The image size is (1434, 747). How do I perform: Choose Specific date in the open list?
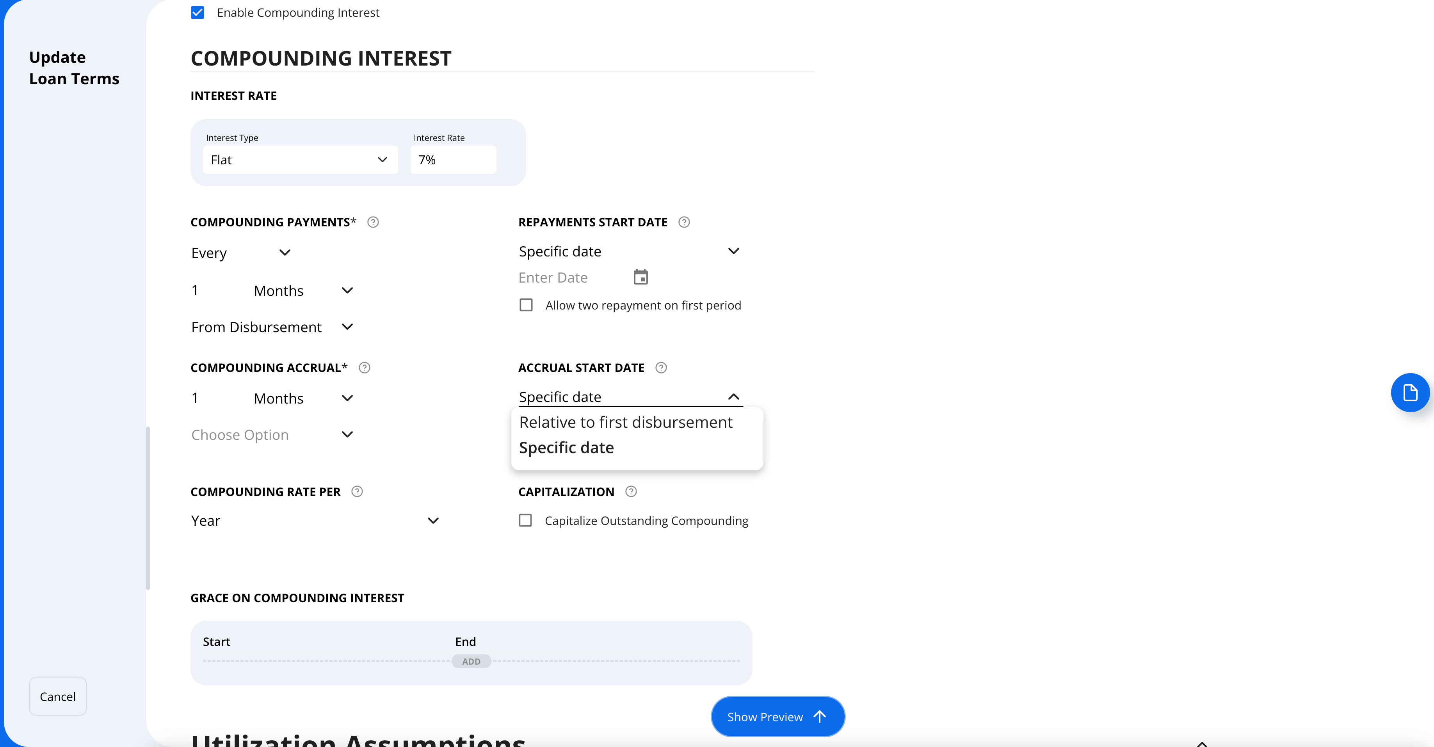[x=566, y=448]
